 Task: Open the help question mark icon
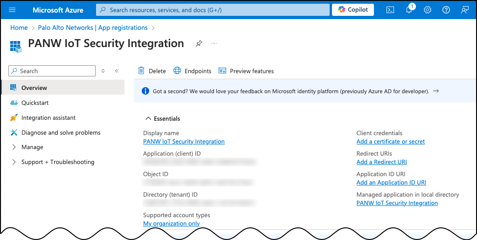click(446, 10)
